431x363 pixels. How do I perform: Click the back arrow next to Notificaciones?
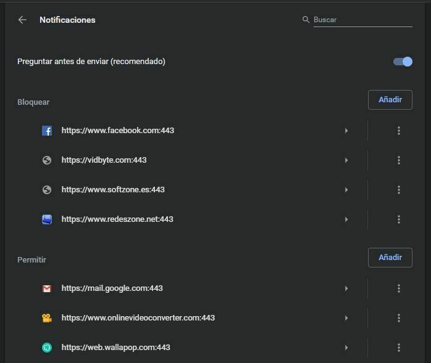click(22, 20)
